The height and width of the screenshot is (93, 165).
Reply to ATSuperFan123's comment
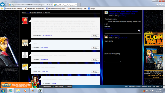95,36
